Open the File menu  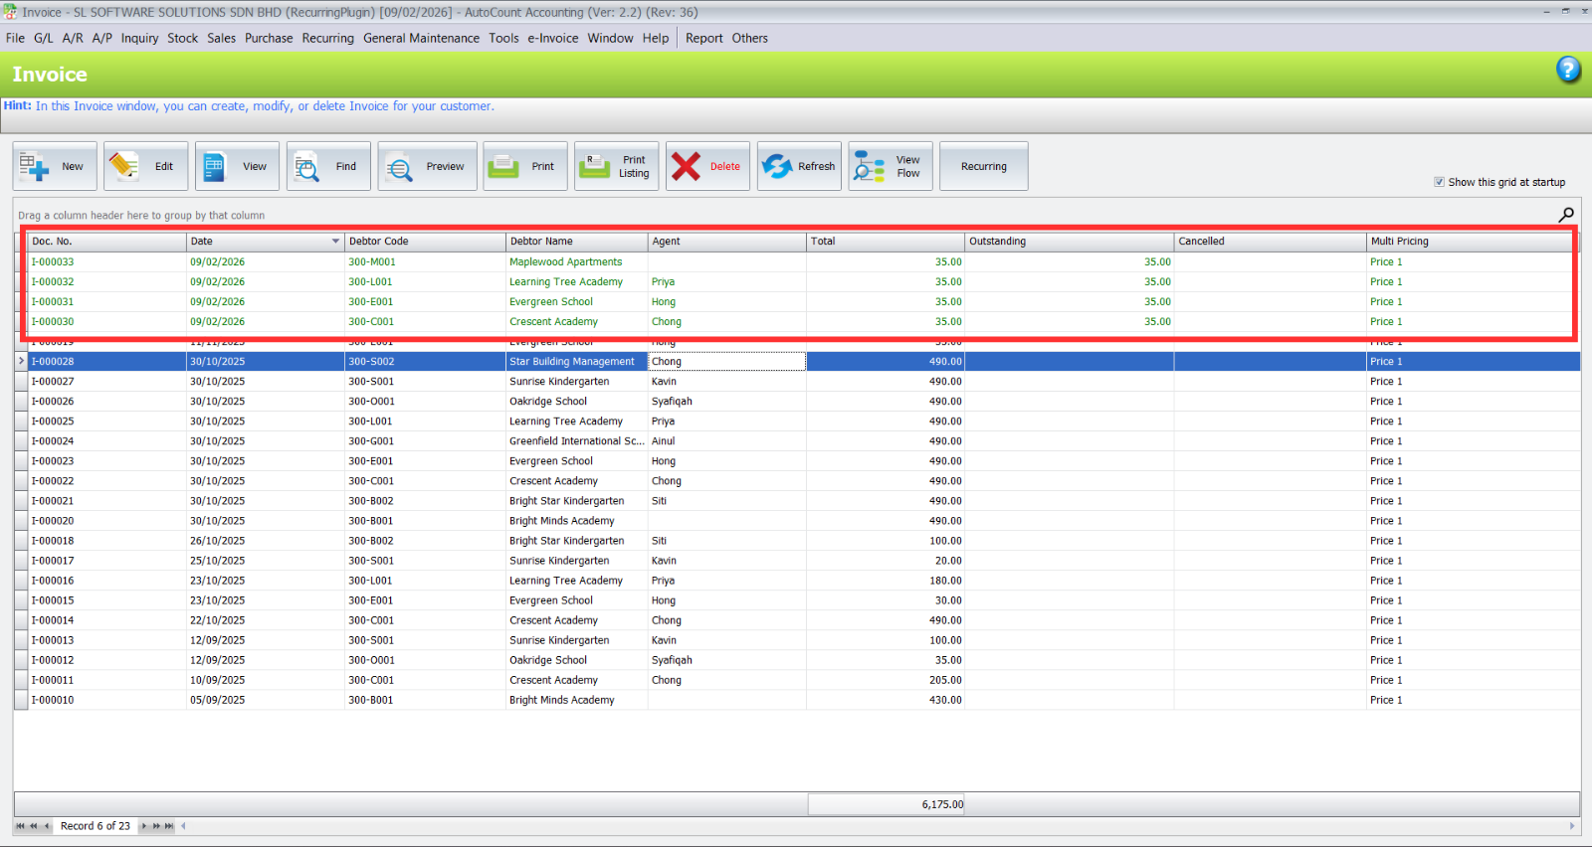tap(15, 38)
